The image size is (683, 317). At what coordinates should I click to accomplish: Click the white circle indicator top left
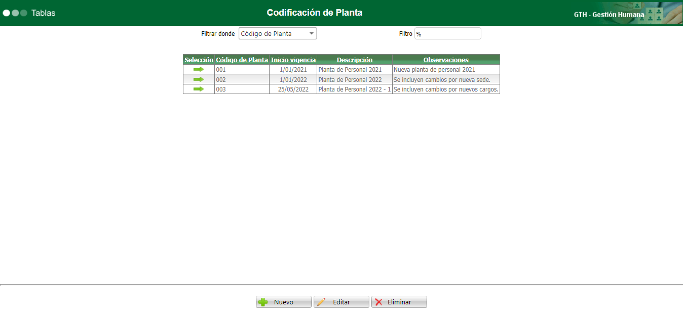point(6,14)
